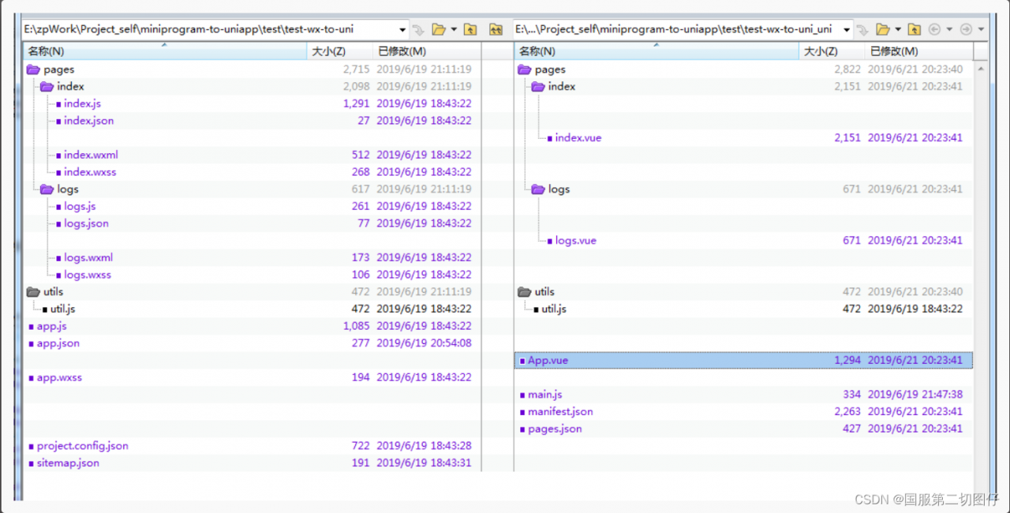
Task: Collapse the logs folder in left pane
Action: [47, 189]
